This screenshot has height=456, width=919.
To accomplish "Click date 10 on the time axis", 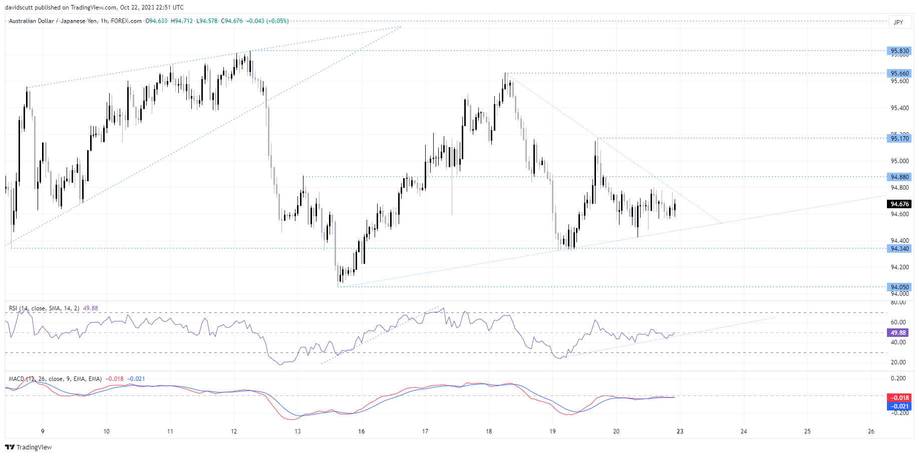I will [106, 431].
